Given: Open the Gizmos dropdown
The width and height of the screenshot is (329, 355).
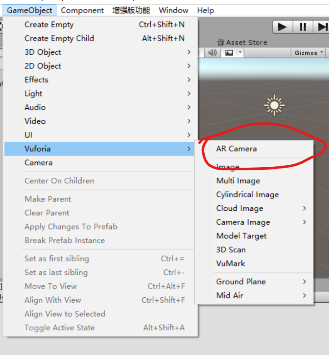Looking at the screenshot, I should click(x=308, y=53).
